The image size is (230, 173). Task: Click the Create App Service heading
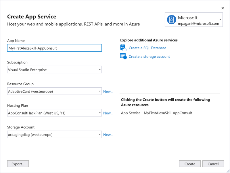pyautogui.click(x=32, y=17)
